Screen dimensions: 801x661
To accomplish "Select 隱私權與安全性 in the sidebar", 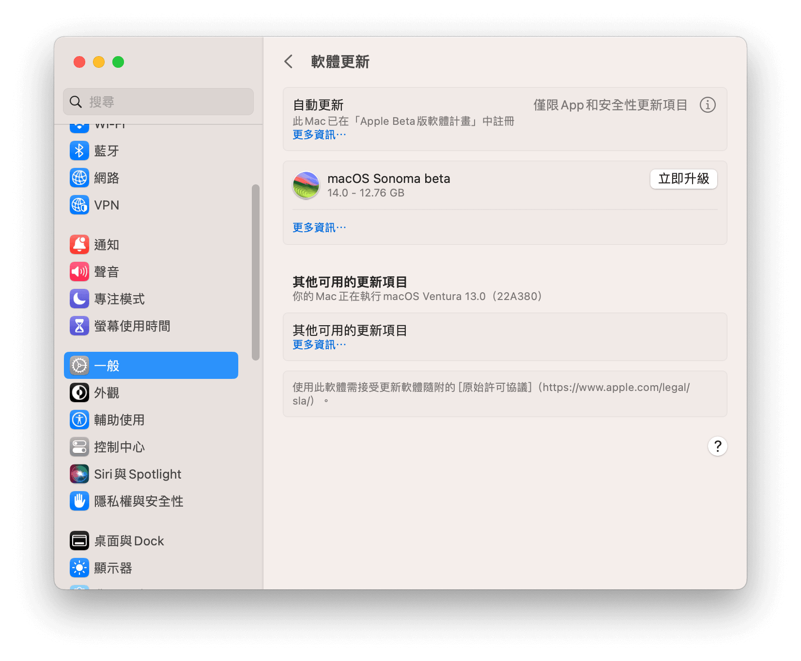I will [x=151, y=501].
